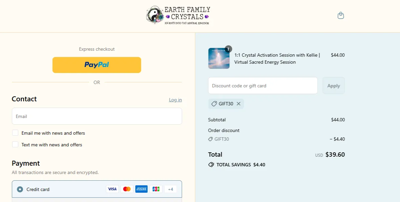
Task: Click the savings tag icon near Total Savings
Action: (211, 164)
